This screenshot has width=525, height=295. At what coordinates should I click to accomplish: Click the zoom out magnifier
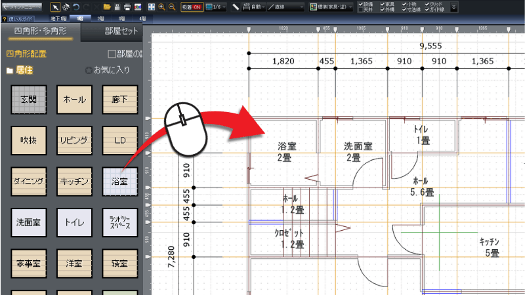tap(172, 7)
